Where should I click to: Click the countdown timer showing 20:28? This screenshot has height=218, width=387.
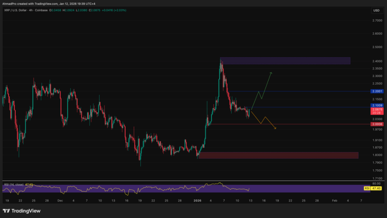376,113
